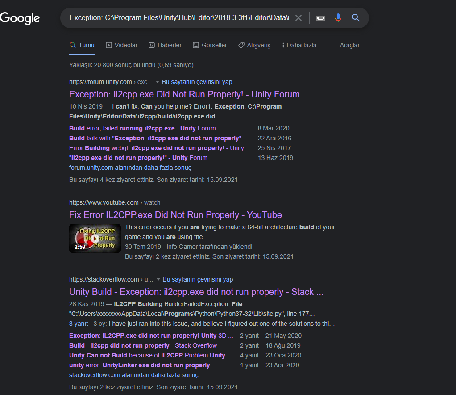Image resolution: width=456 pixels, height=395 pixels.
Task: Open Build error, failed running il2cpp.exe link
Action: (142, 128)
